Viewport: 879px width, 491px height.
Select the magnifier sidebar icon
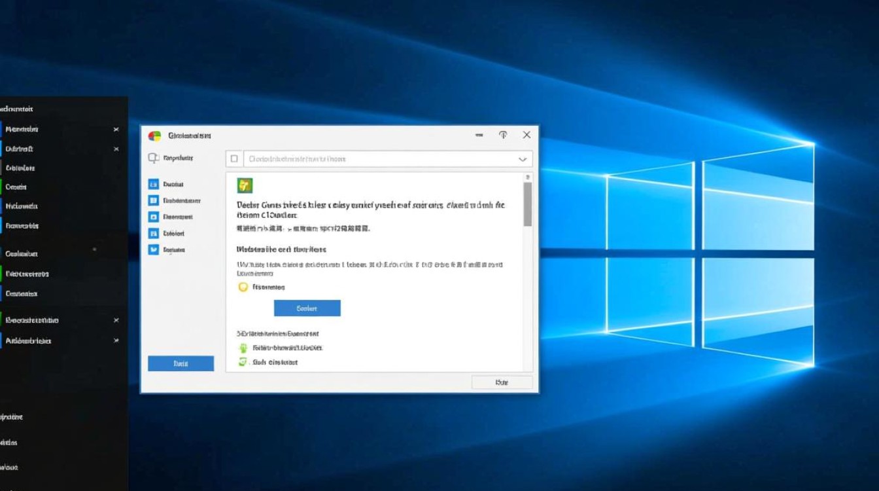click(x=153, y=158)
